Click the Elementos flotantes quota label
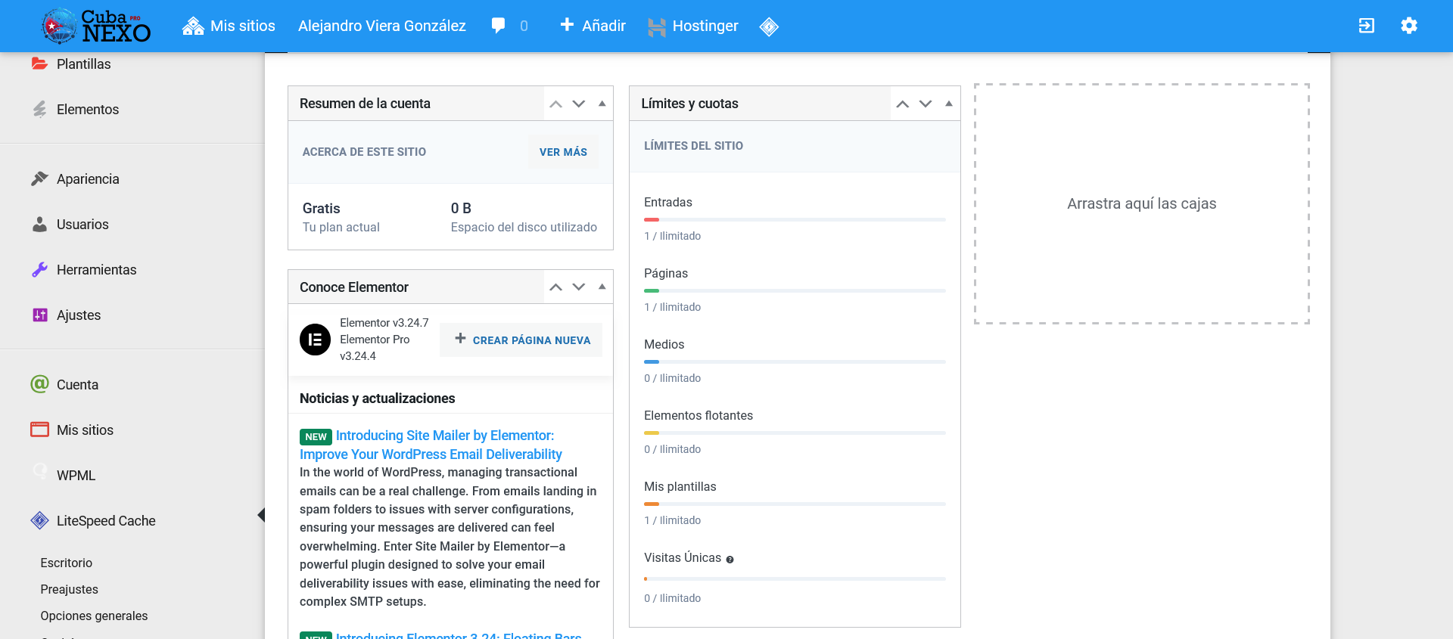This screenshot has width=1453, height=639. click(x=698, y=415)
